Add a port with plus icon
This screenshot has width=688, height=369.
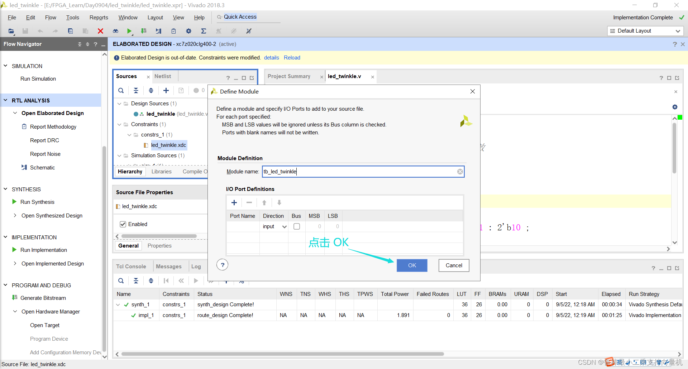(x=234, y=203)
